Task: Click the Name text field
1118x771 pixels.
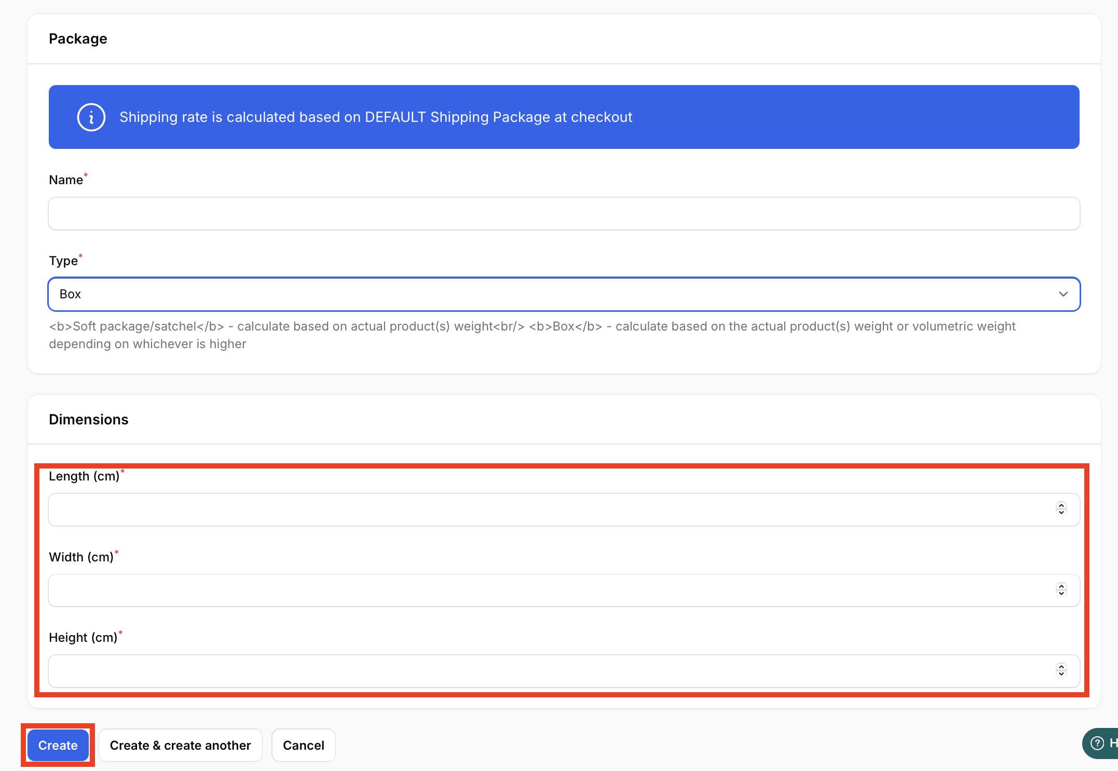Action: point(564,213)
